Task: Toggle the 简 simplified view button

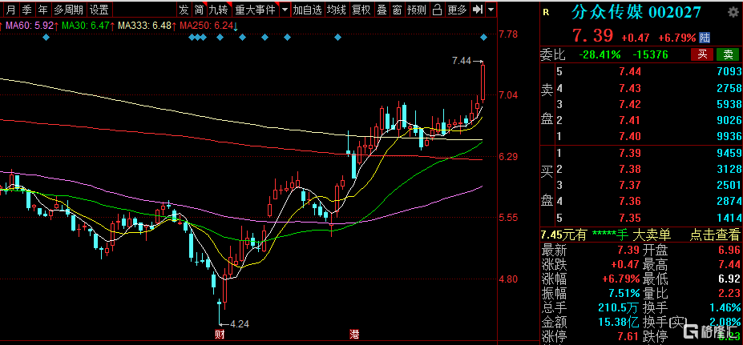Action: pos(200,10)
